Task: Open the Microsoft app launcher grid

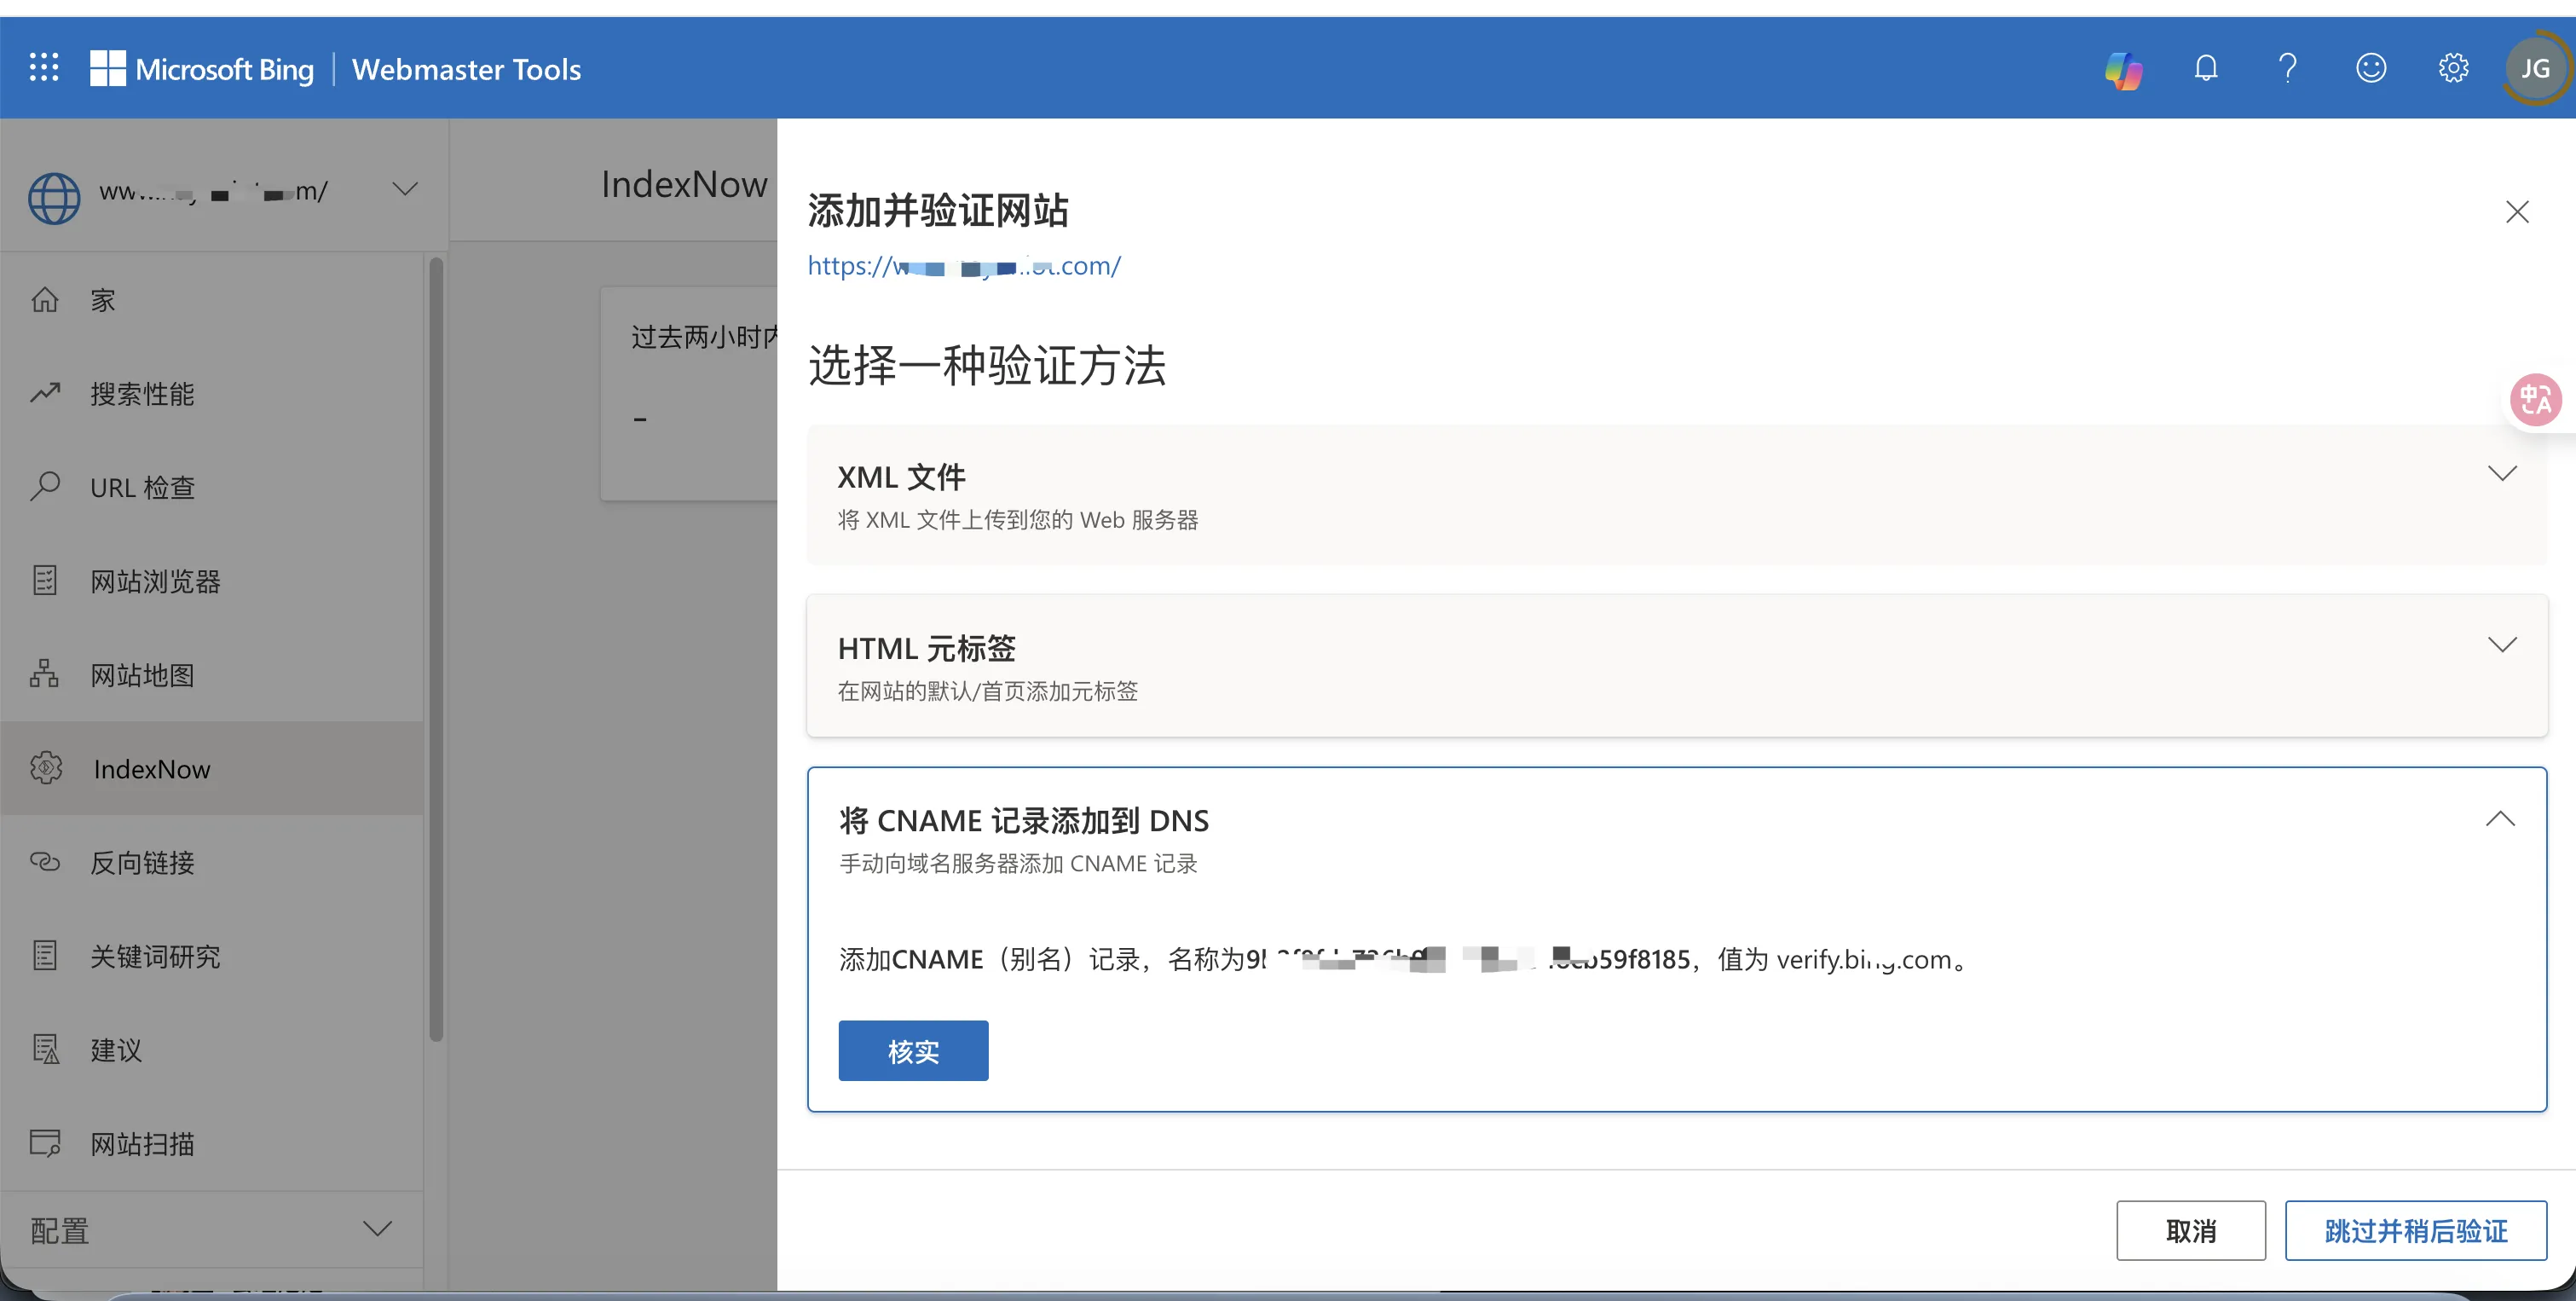Action: [44, 67]
